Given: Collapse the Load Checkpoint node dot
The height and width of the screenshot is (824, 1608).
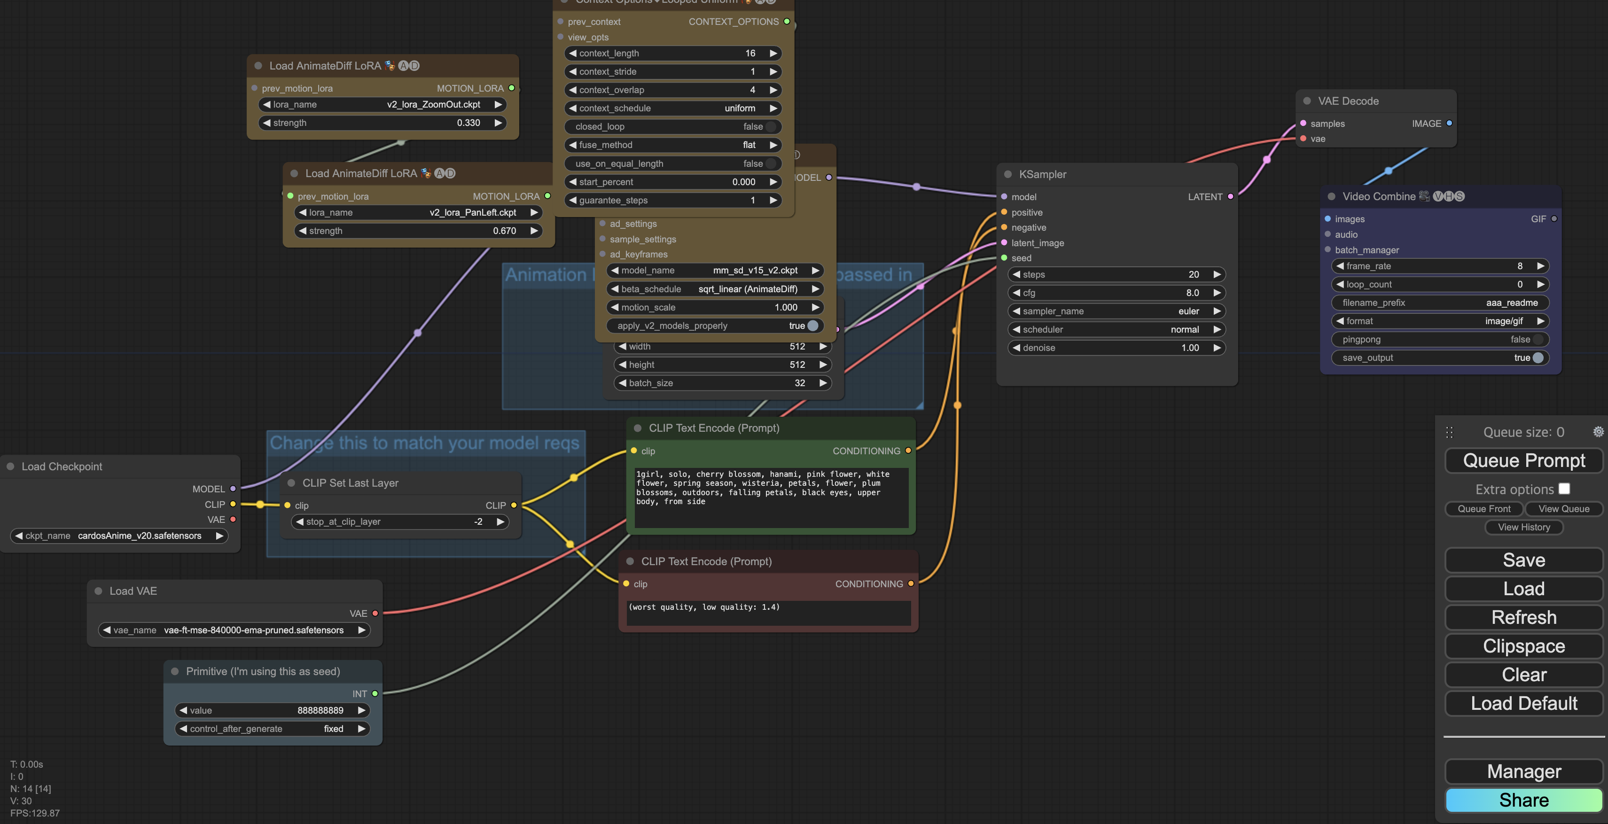Looking at the screenshot, I should click(11, 466).
